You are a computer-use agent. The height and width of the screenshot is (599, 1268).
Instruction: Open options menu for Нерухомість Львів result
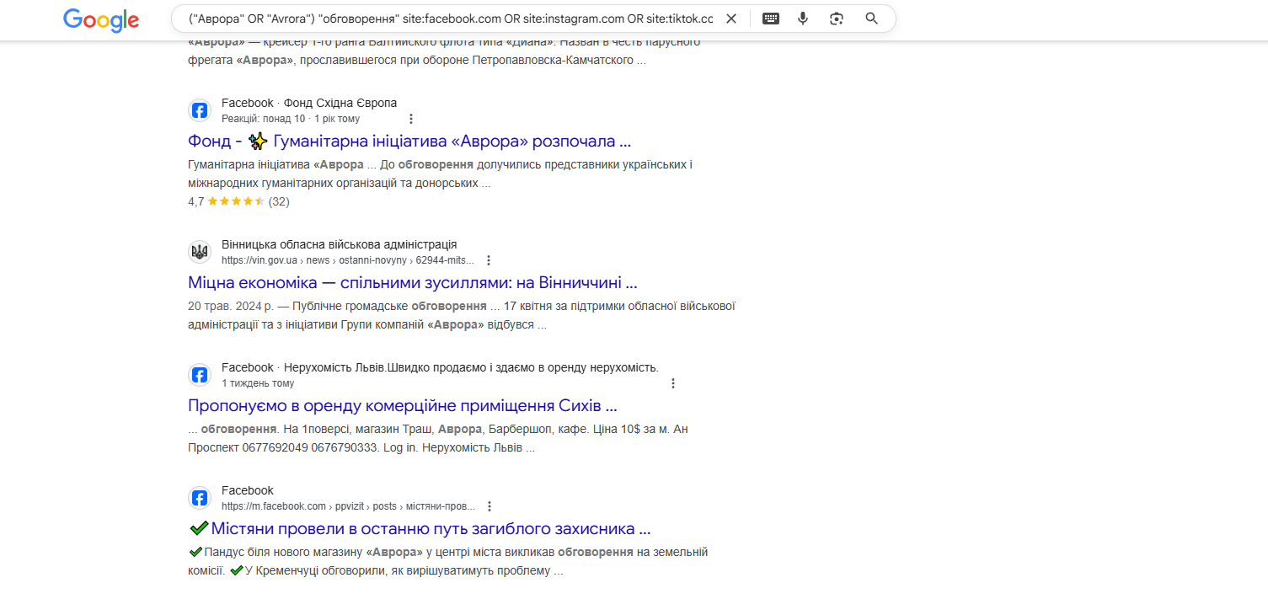point(673,383)
